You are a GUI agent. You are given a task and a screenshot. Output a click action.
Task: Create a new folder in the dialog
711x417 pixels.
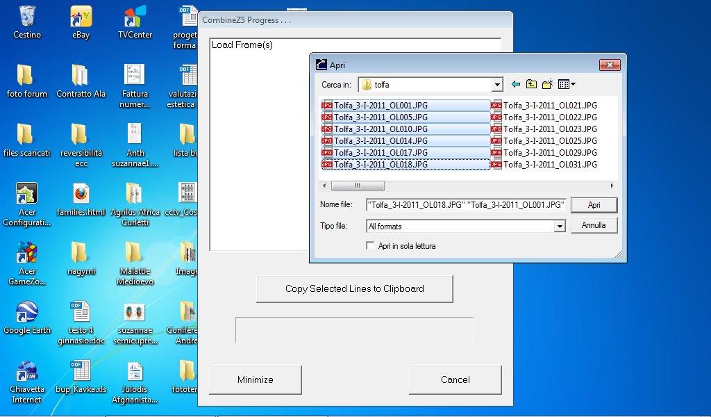[547, 84]
